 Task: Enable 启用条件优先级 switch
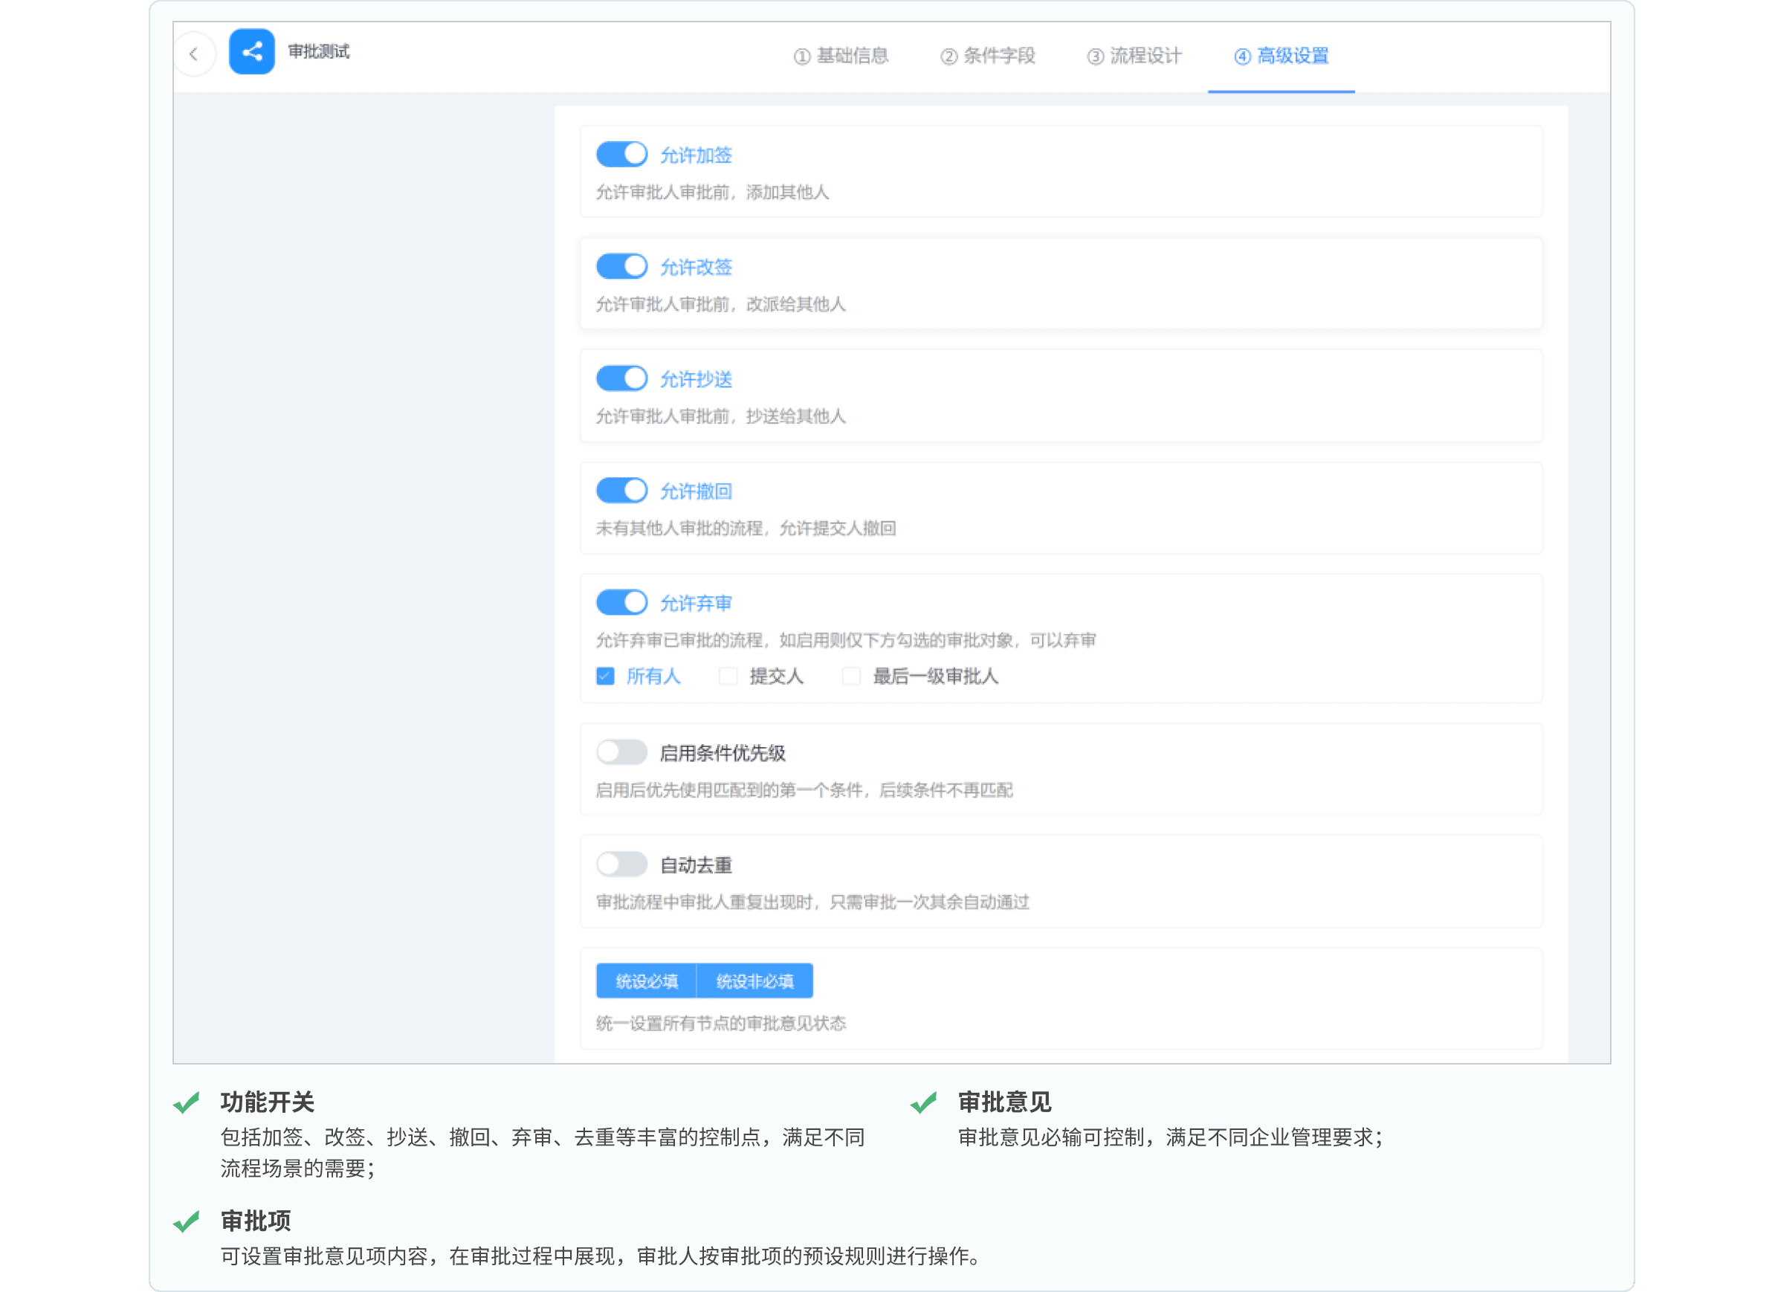click(x=621, y=752)
